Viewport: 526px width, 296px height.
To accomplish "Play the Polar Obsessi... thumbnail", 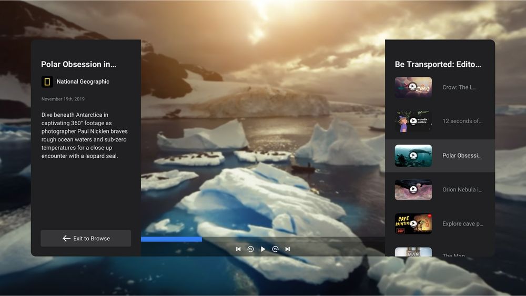I will point(413,156).
